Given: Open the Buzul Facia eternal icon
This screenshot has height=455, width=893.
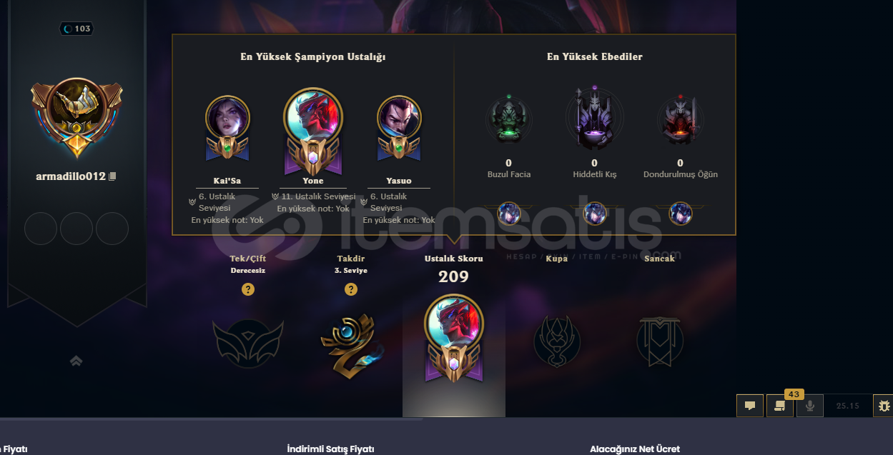Looking at the screenshot, I should pos(508,119).
